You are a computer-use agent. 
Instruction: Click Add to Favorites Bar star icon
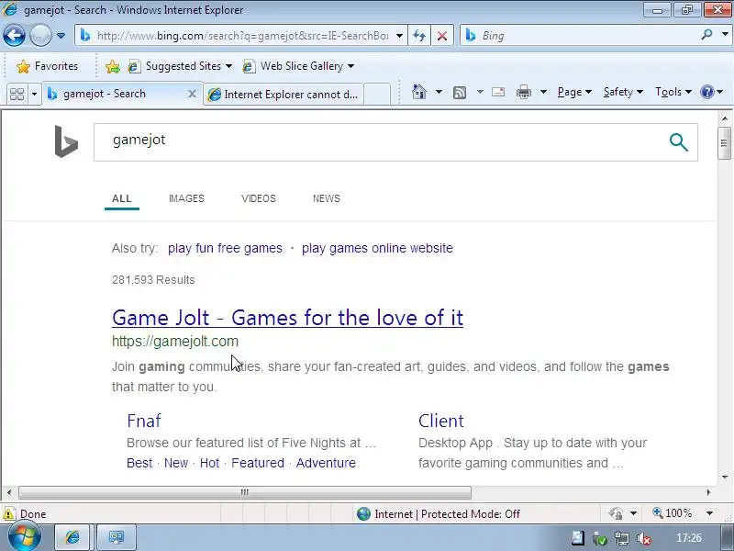112,66
